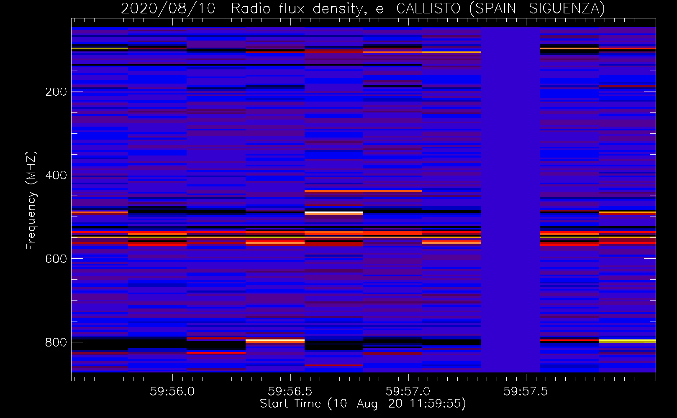Click the date '2020/08/10' in the title
Viewport: 677px width, 418px height.
pyautogui.click(x=168, y=8)
